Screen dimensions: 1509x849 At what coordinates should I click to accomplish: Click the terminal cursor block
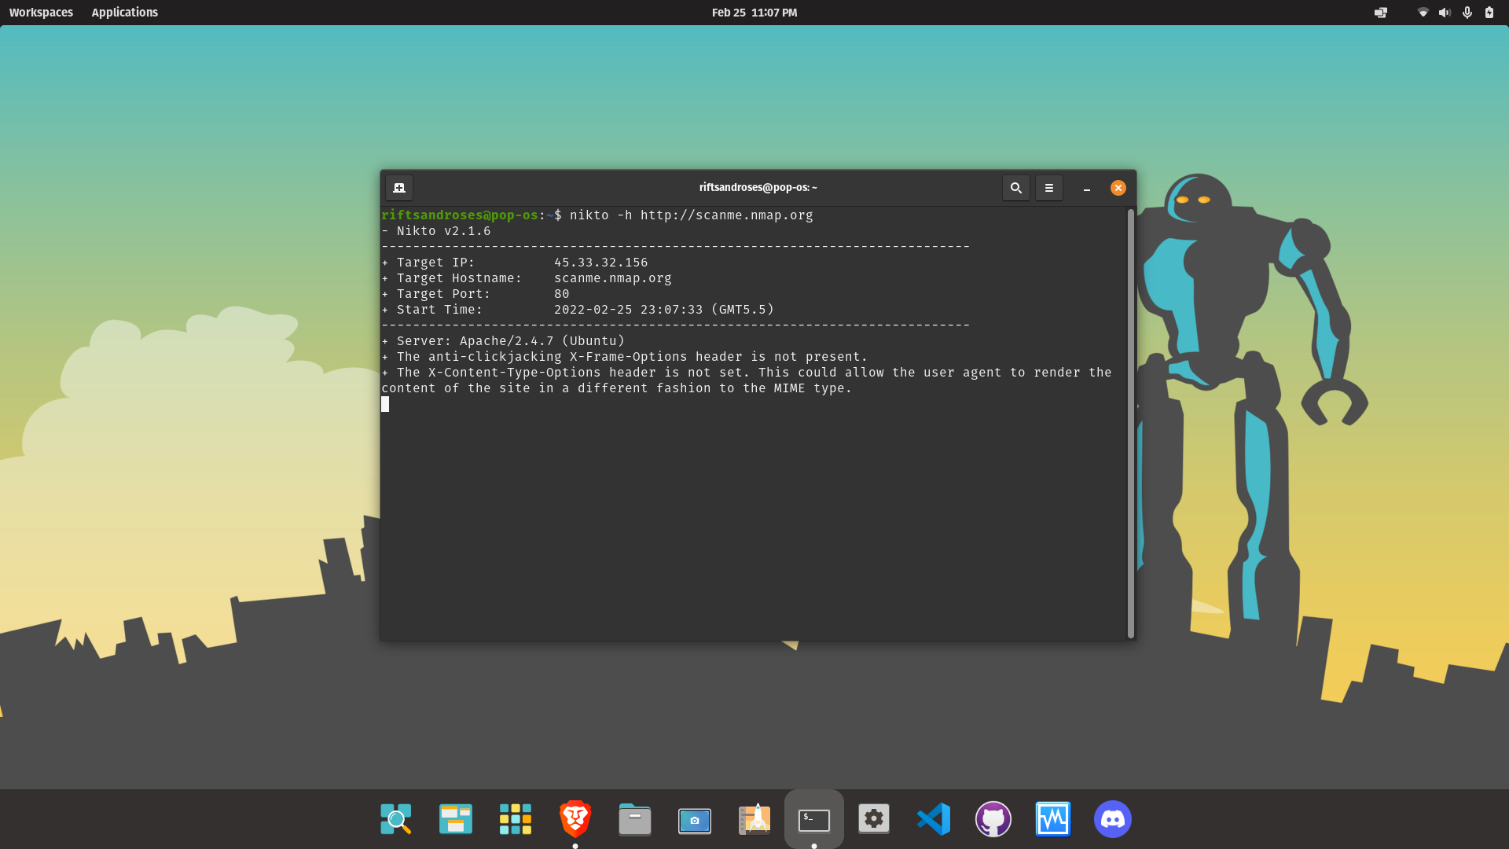(x=385, y=404)
